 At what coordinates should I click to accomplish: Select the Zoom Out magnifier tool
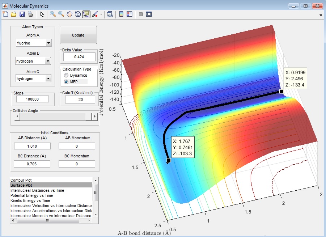pos(61,14)
